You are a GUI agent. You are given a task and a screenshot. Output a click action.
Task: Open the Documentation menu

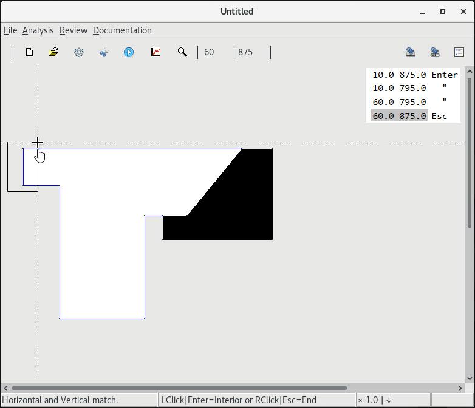click(x=122, y=30)
